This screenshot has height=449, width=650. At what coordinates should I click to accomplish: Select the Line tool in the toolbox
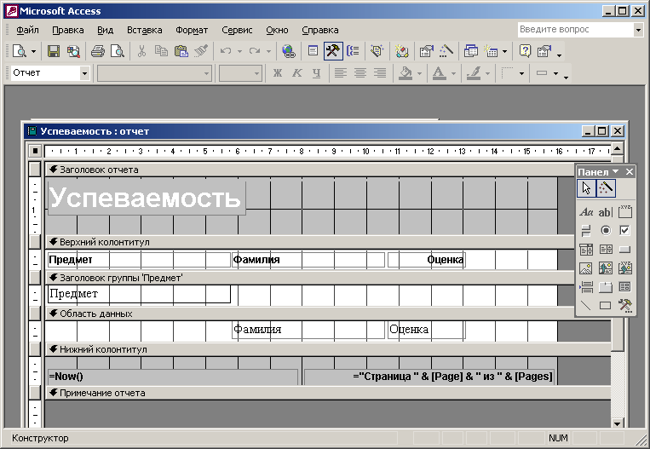coord(586,305)
